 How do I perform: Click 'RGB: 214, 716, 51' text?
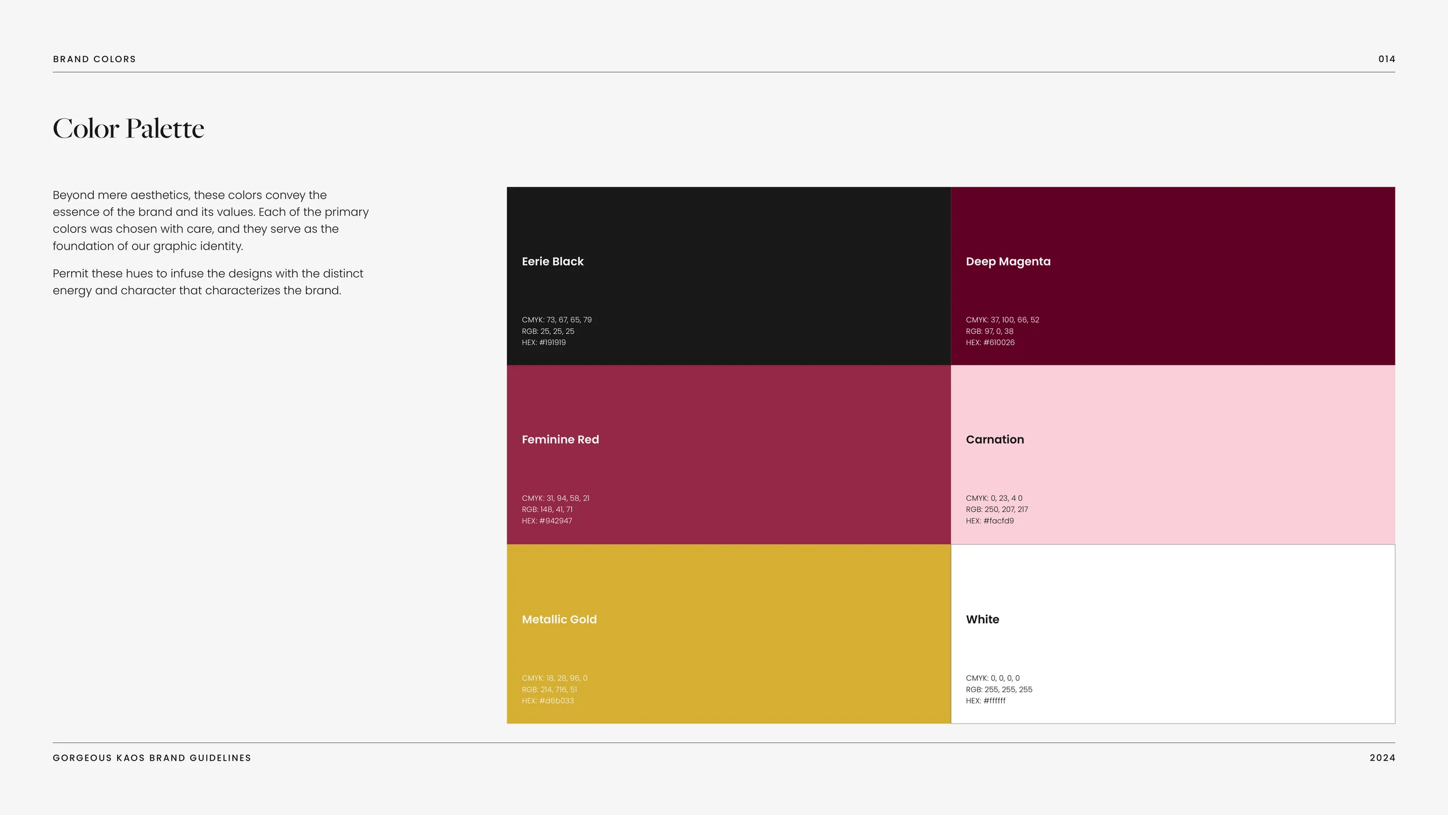(549, 689)
